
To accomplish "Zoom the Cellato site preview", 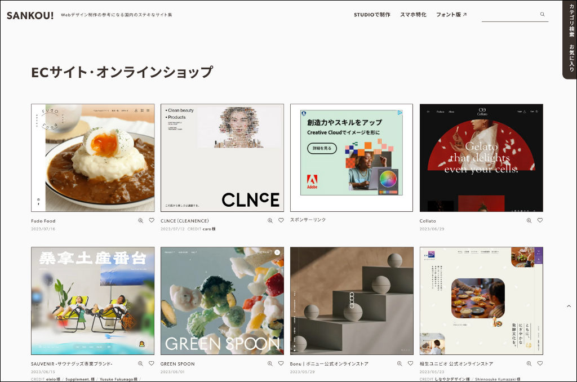I will pyautogui.click(x=529, y=220).
